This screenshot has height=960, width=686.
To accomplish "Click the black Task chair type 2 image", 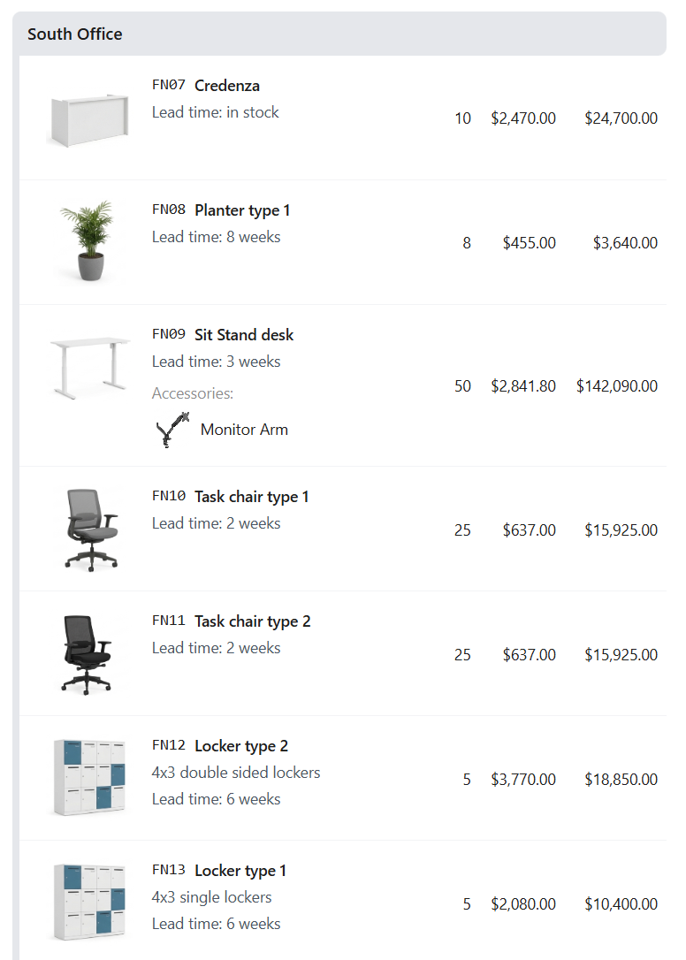I will (x=88, y=654).
